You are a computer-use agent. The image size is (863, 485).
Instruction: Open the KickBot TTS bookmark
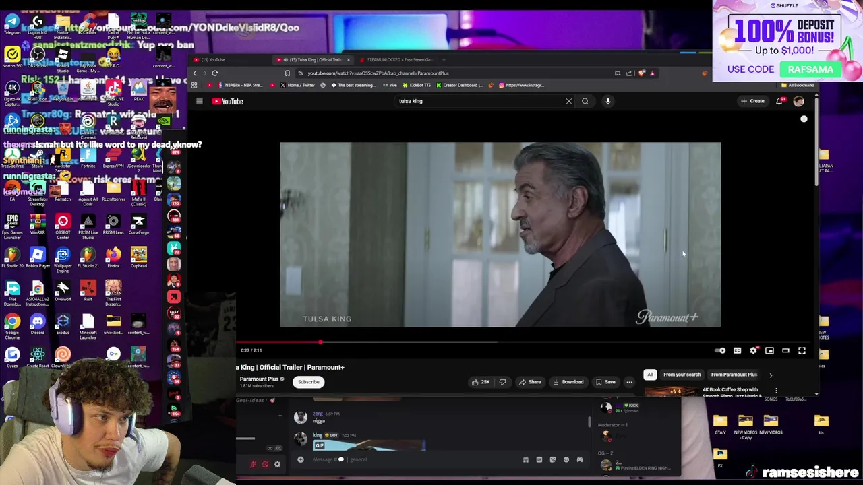click(417, 86)
